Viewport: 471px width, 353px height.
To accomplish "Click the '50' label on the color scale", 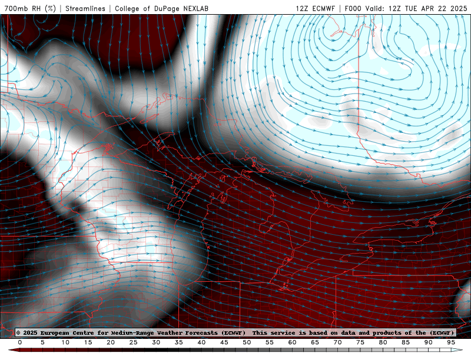I will tap(247, 342).
